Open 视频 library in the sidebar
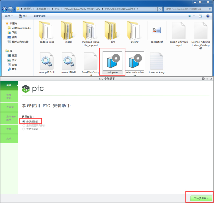 coord(12,55)
